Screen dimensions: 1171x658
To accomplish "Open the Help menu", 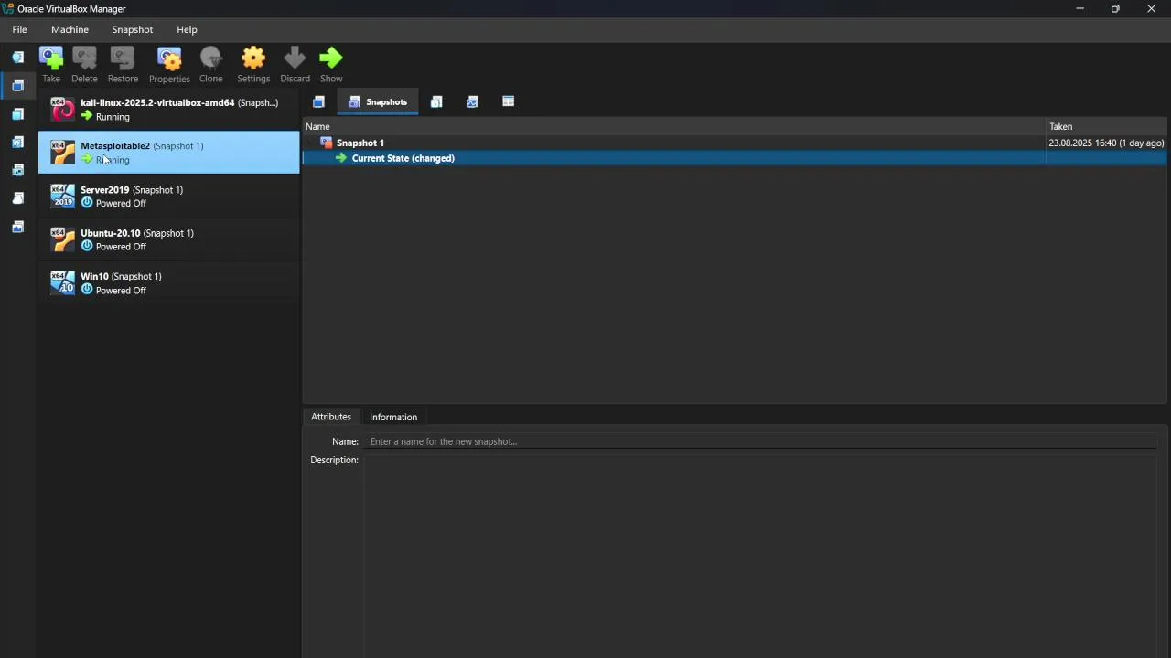I will (187, 29).
